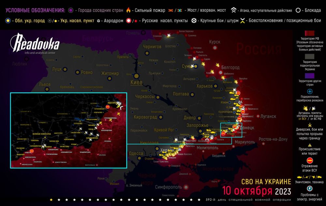Select the airfield legend symbol
The image size is (326, 206).
(x=99, y=20)
